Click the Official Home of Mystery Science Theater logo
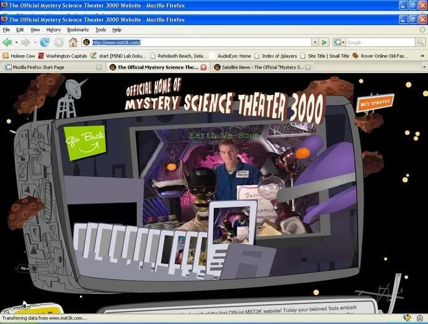Screen dimensions: 428x324 pyautogui.click(x=225, y=101)
